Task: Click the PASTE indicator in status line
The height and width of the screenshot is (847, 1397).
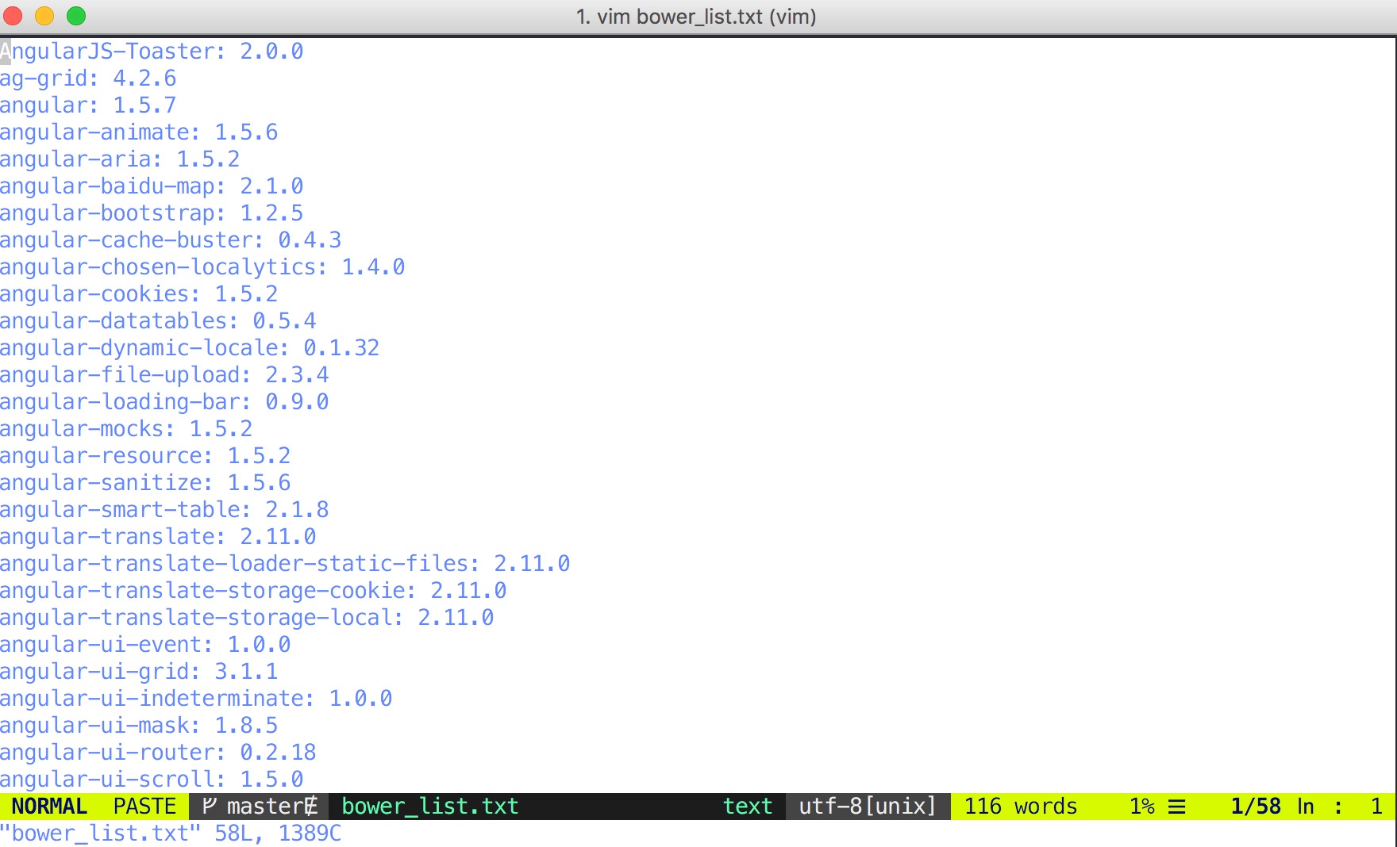Action: 144,806
